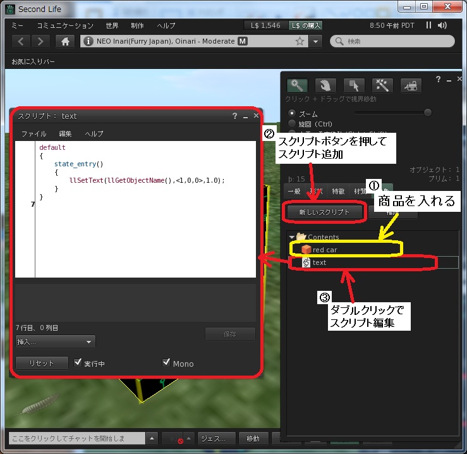Select the Focus (zoom) build tool
The image size is (467, 454).
pyautogui.click(x=295, y=85)
